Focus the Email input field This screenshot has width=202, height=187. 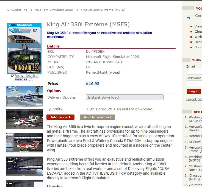click(195, 72)
